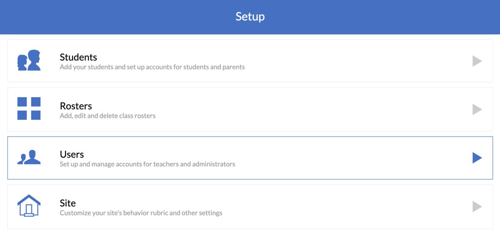Open Rosters via its gray arrow
This screenshot has width=500, height=237.
(477, 110)
